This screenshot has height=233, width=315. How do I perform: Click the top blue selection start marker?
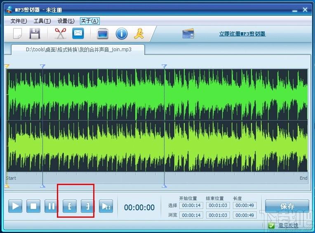pos(42,66)
